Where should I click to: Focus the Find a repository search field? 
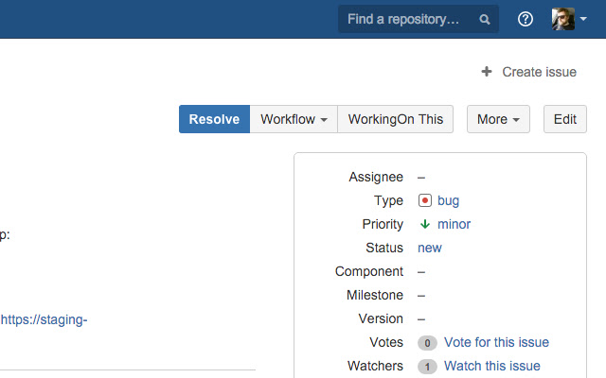click(x=419, y=19)
